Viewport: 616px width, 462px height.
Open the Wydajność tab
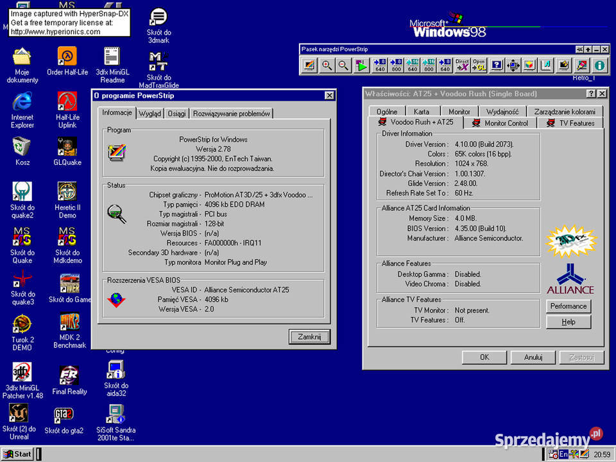coord(502,112)
